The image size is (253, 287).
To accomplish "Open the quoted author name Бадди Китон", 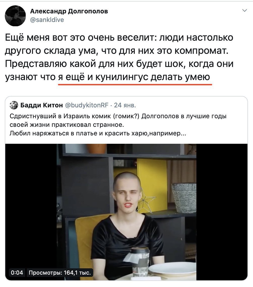I will 42,105.
